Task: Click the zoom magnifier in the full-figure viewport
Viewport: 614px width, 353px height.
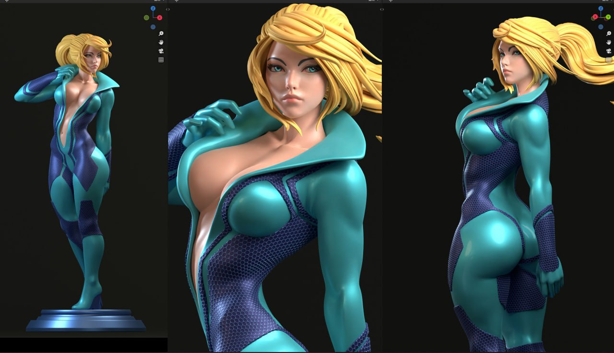Action: [x=161, y=34]
